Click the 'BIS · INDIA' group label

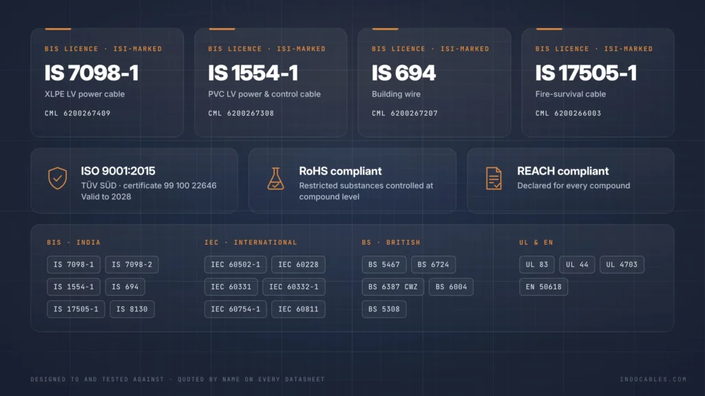74,243
